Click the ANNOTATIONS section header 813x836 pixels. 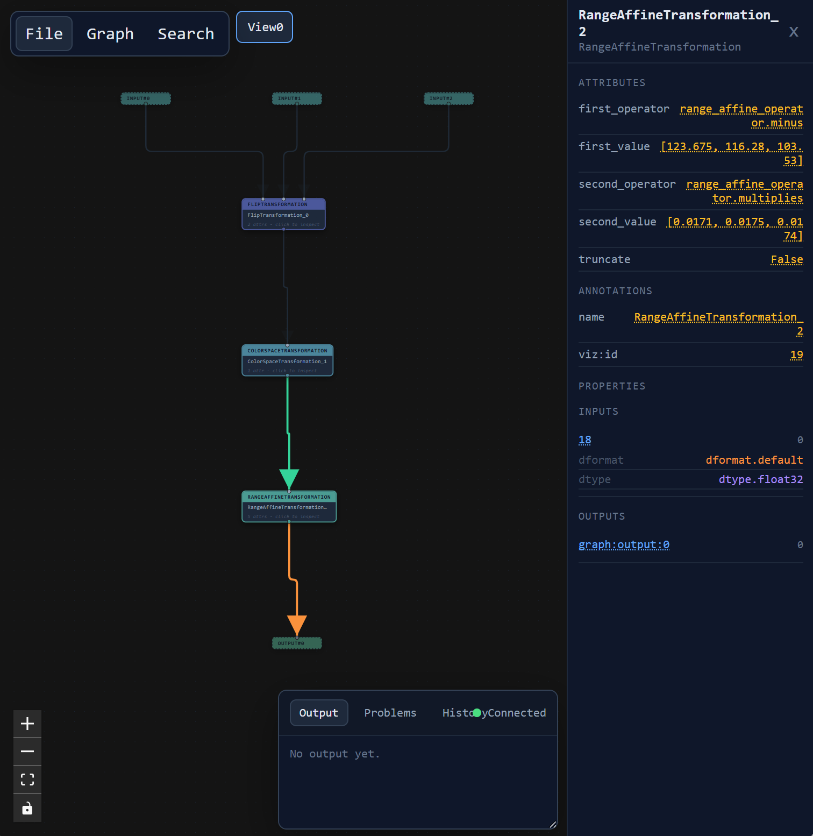click(615, 291)
